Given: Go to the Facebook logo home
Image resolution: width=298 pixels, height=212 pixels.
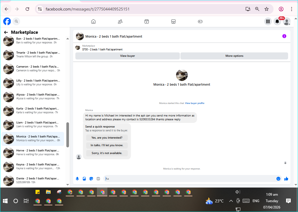Looking at the screenshot, I should click(x=7, y=21).
